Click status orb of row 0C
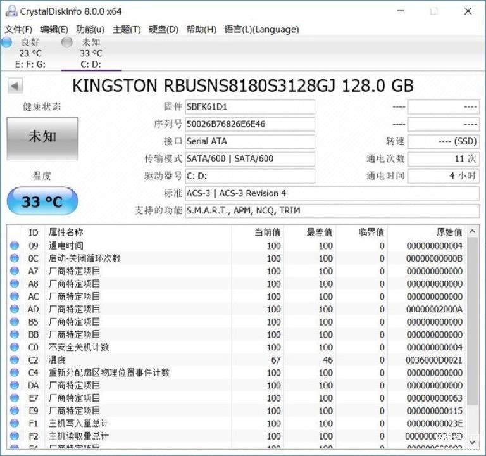Viewport: 486px width, 456px height. pyautogui.click(x=15, y=258)
